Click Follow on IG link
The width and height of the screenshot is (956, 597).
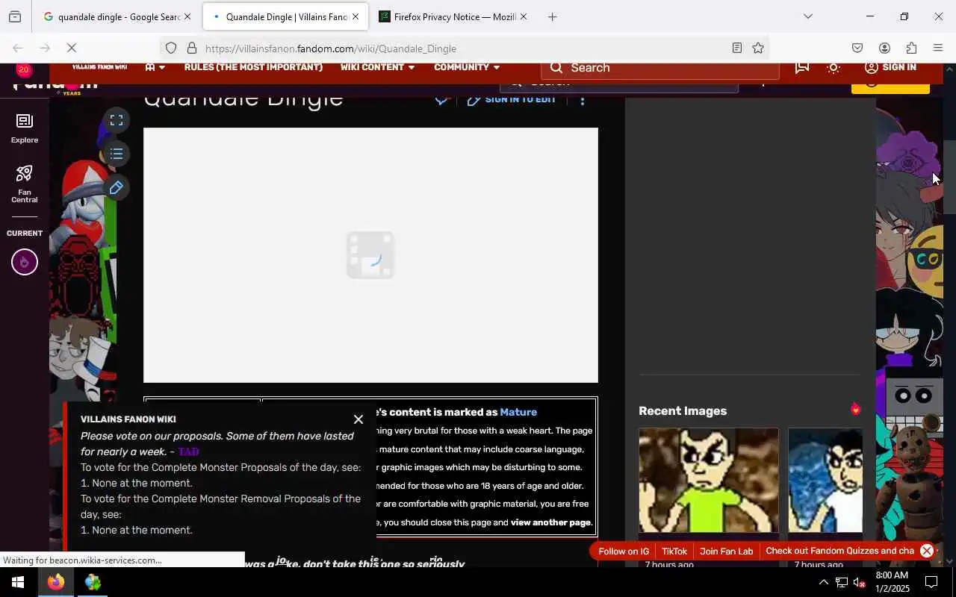tap(624, 551)
